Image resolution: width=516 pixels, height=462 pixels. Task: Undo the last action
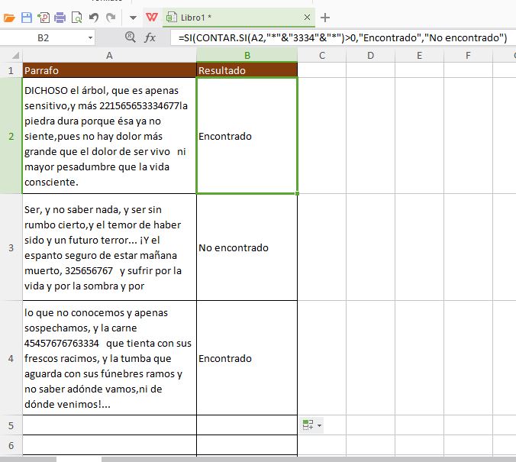pyautogui.click(x=94, y=18)
